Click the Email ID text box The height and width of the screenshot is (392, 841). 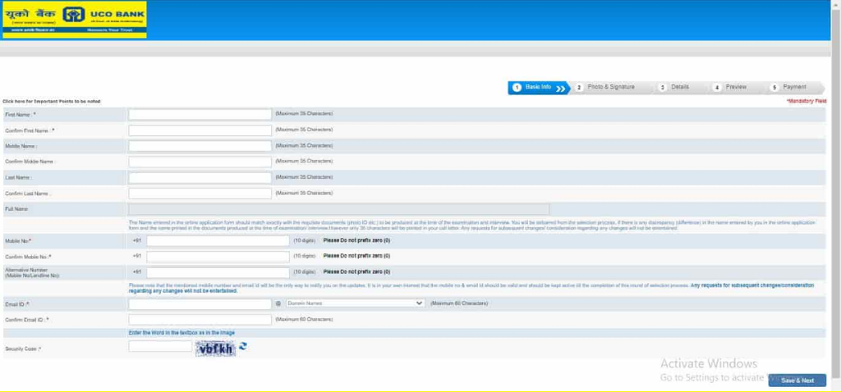coord(200,303)
